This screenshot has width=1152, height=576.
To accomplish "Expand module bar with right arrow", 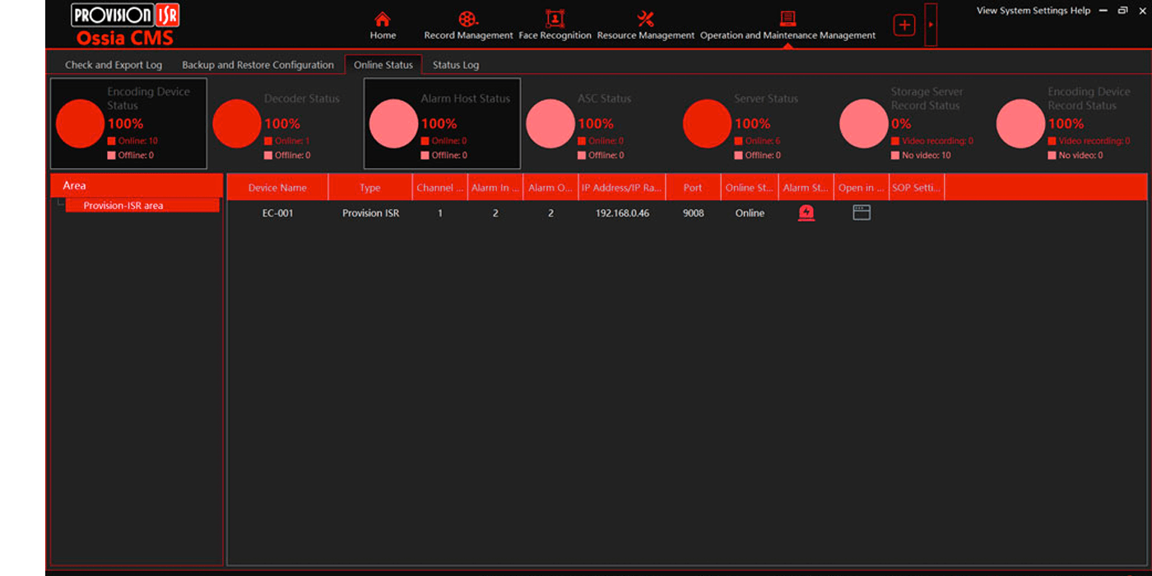I will click(931, 25).
